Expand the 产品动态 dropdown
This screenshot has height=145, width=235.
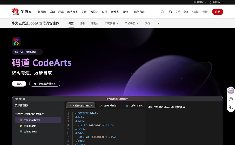pos(138,23)
